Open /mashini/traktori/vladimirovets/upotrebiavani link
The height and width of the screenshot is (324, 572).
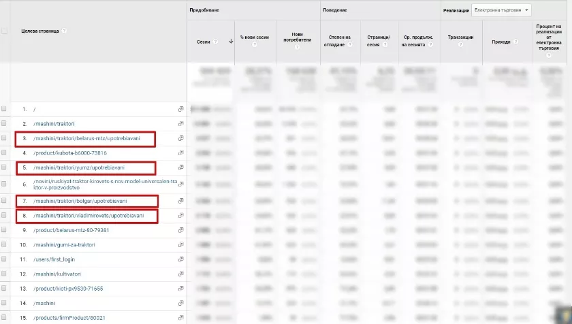point(89,216)
